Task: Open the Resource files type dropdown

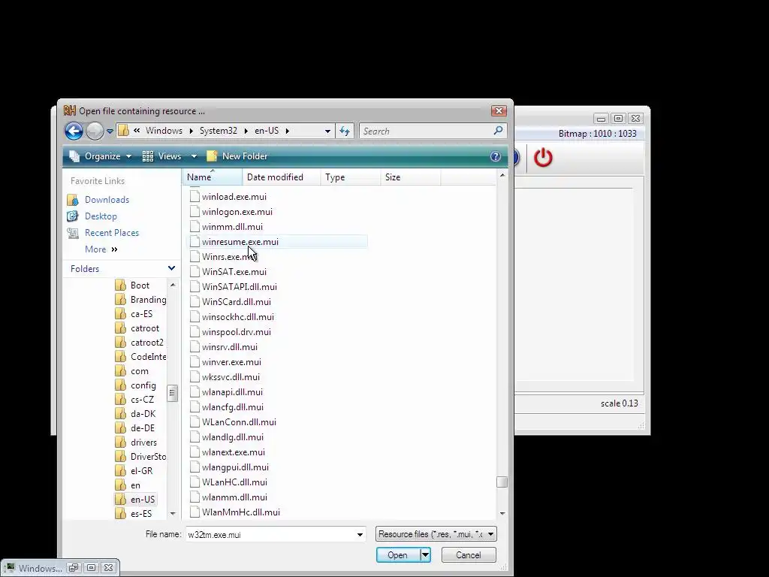Action: [436, 534]
